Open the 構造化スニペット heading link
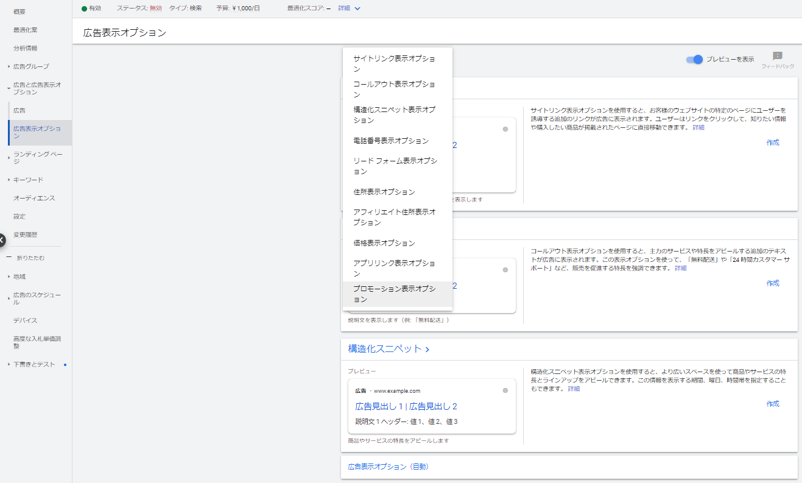Viewport: 802px width, 483px height. [389, 349]
